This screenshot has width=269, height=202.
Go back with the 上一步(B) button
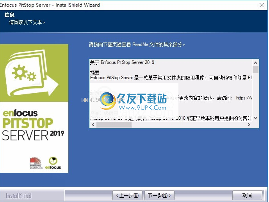click(x=127, y=195)
